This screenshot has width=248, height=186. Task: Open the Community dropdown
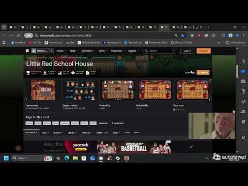pyautogui.click(x=117, y=51)
